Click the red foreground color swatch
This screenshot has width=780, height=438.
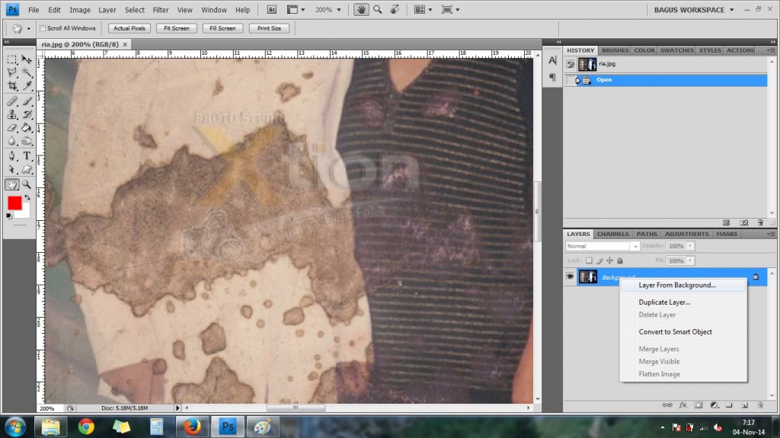[13, 202]
